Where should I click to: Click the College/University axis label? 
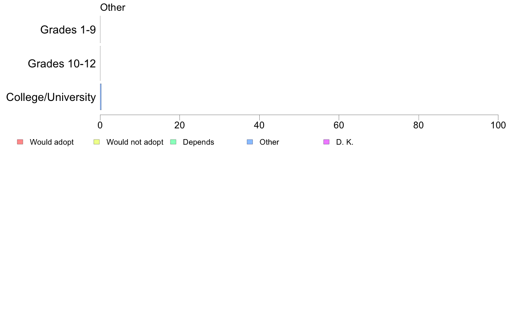[51, 97]
